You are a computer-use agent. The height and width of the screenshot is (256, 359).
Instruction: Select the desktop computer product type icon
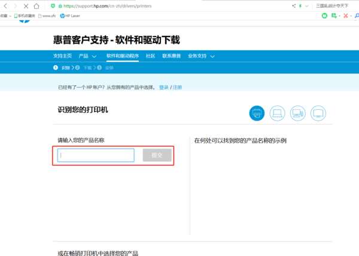click(297, 113)
